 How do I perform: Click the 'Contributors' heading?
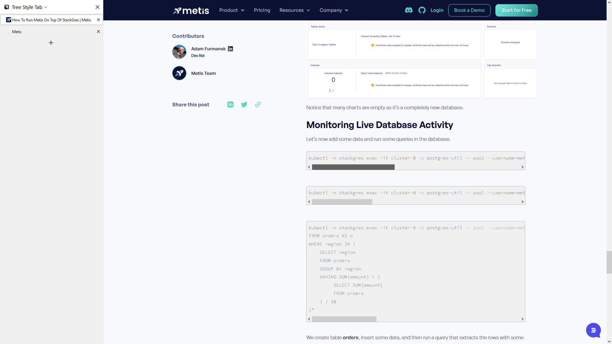[188, 36]
